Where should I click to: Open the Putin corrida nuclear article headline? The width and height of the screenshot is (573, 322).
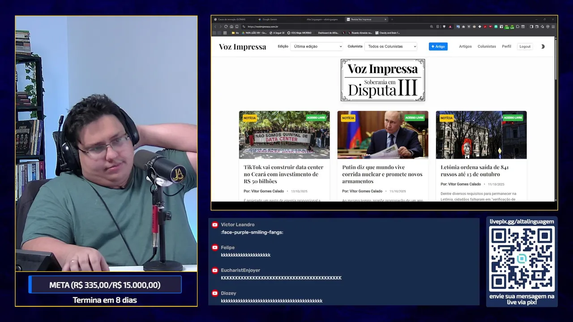(382, 174)
